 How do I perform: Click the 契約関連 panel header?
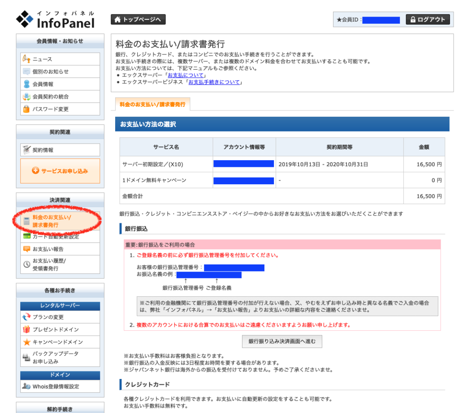coord(60,132)
